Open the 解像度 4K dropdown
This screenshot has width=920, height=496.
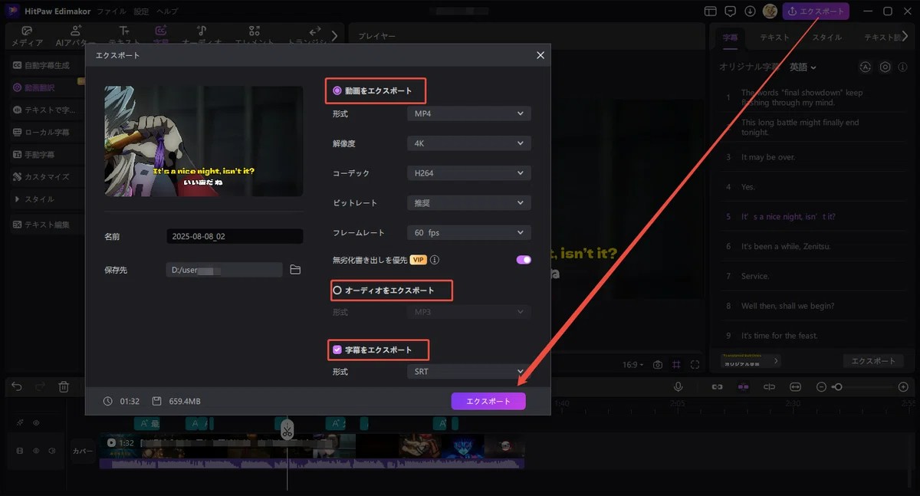[468, 143]
